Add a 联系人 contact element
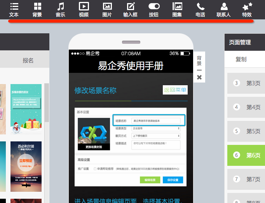 coord(224,10)
